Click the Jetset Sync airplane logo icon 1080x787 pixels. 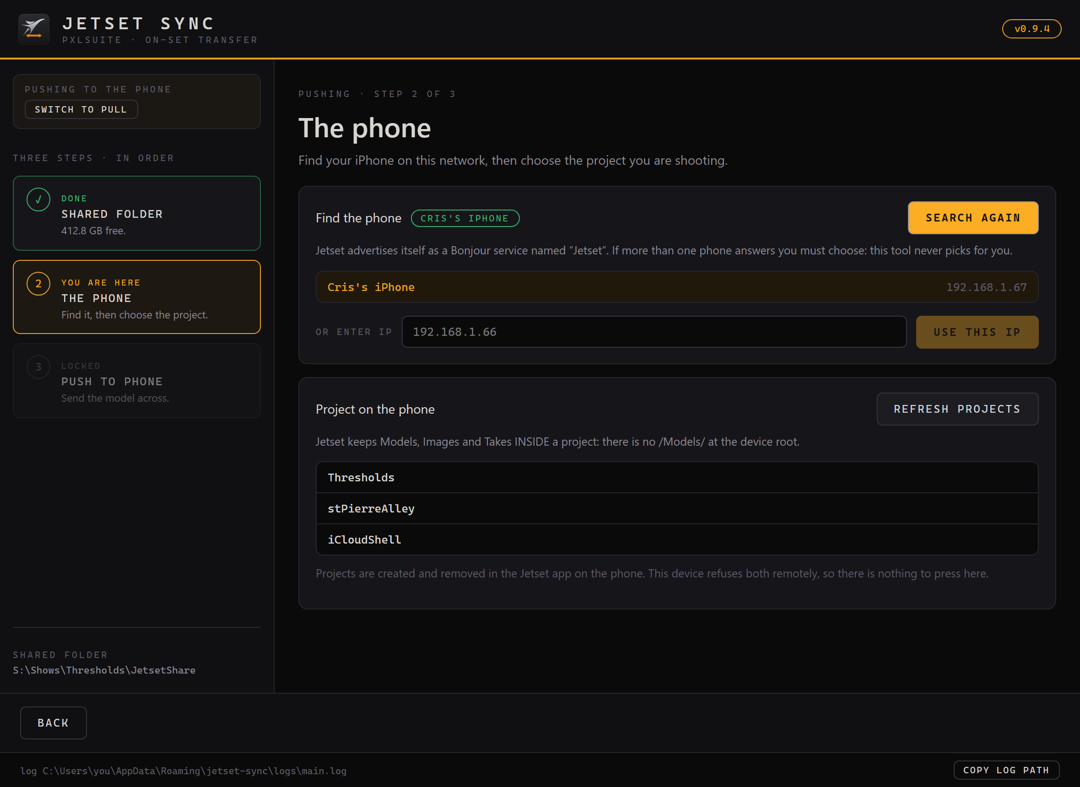point(34,29)
